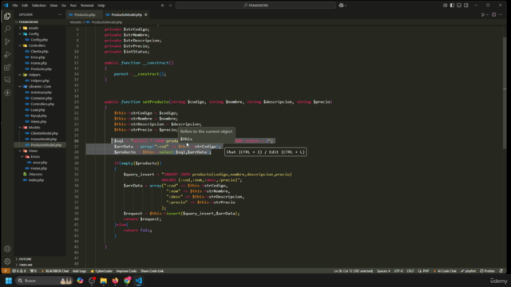Click the Customize Layout icon
The width and height of the screenshot is (511, 287).
coord(446,6)
